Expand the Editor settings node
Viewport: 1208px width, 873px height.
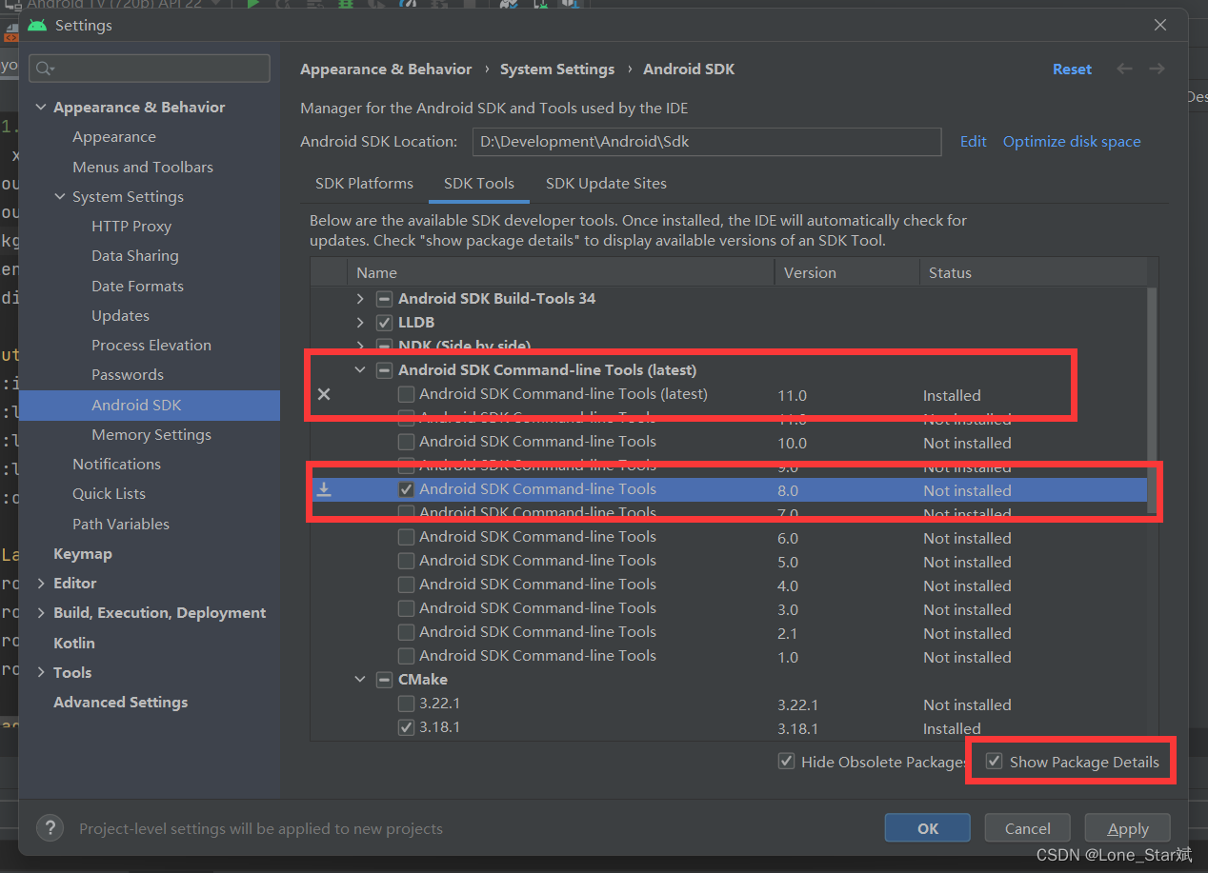click(x=41, y=584)
